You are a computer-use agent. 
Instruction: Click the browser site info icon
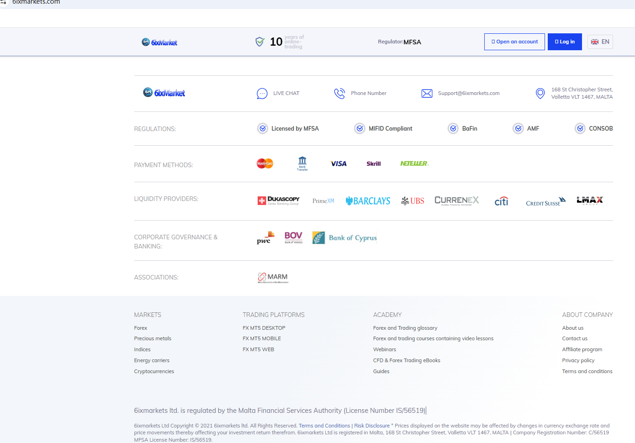coord(4,2)
